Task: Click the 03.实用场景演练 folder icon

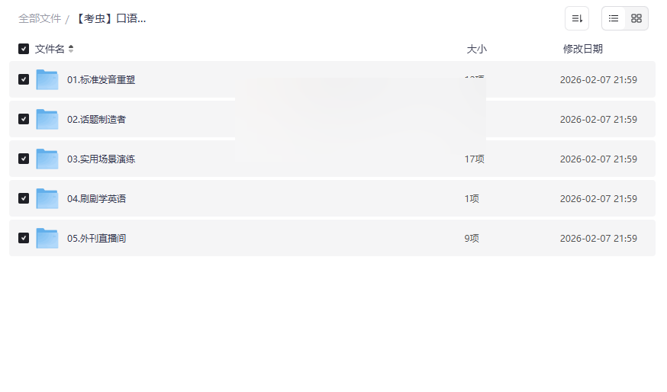Action: tap(47, 159)
